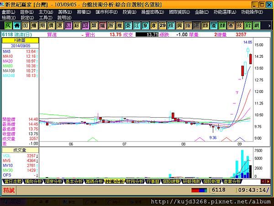Click the purple 綜 toolbar icon
274x206 pixels.
pyautogui.click(x=85, y=26)
